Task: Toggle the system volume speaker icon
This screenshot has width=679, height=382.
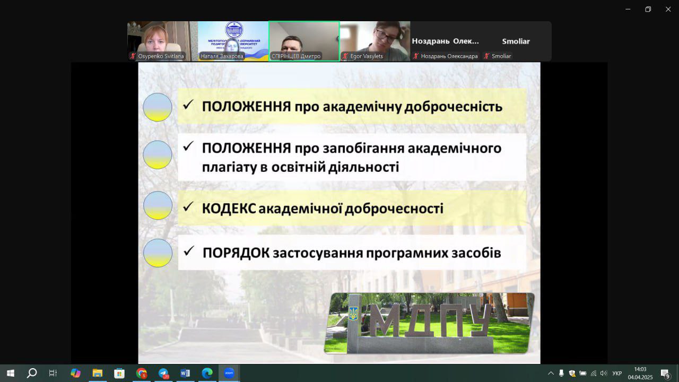Action: (603, 373)
